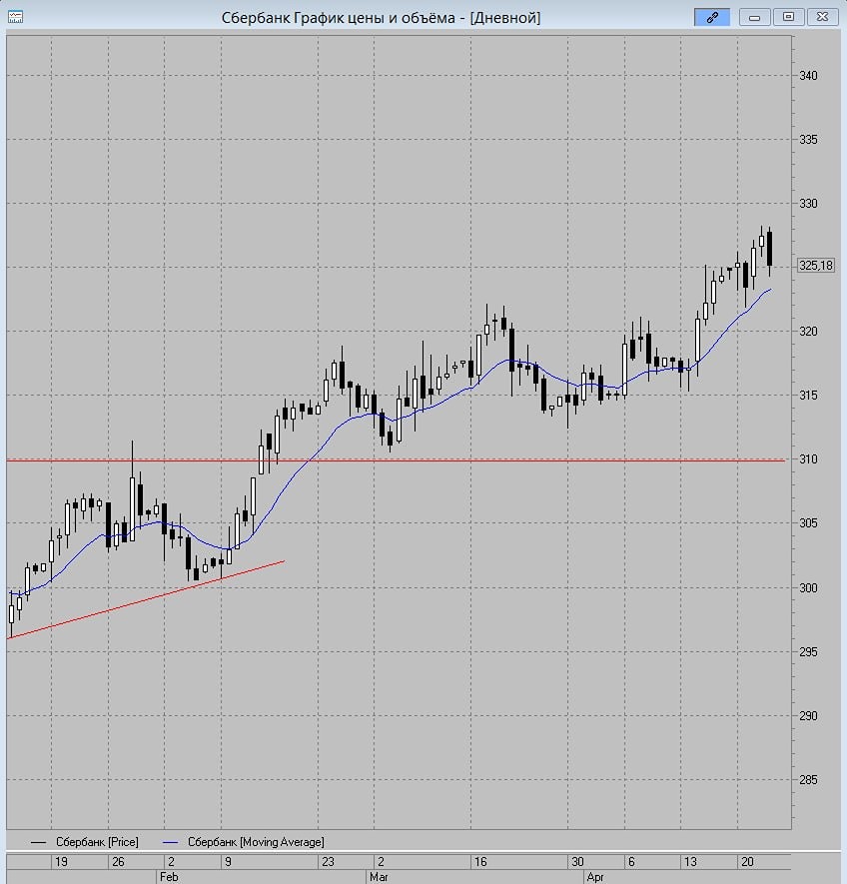Viewport: 847px width, 884px height.
Task: Click the 310 price axis label
Action: pyautogui.click(x=808, y=459)
